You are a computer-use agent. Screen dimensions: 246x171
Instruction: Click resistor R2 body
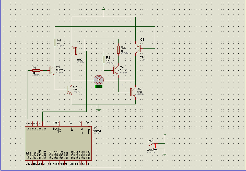coord(104,59)
